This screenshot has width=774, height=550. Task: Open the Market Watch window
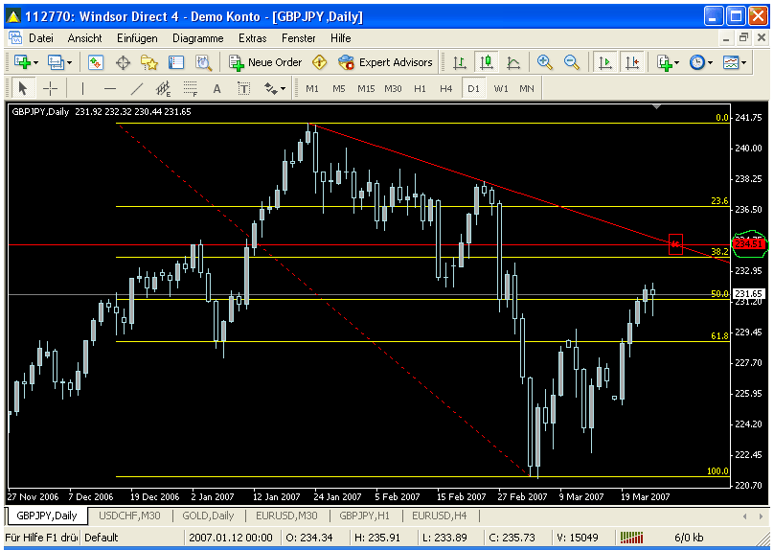(x=96, y=62)
